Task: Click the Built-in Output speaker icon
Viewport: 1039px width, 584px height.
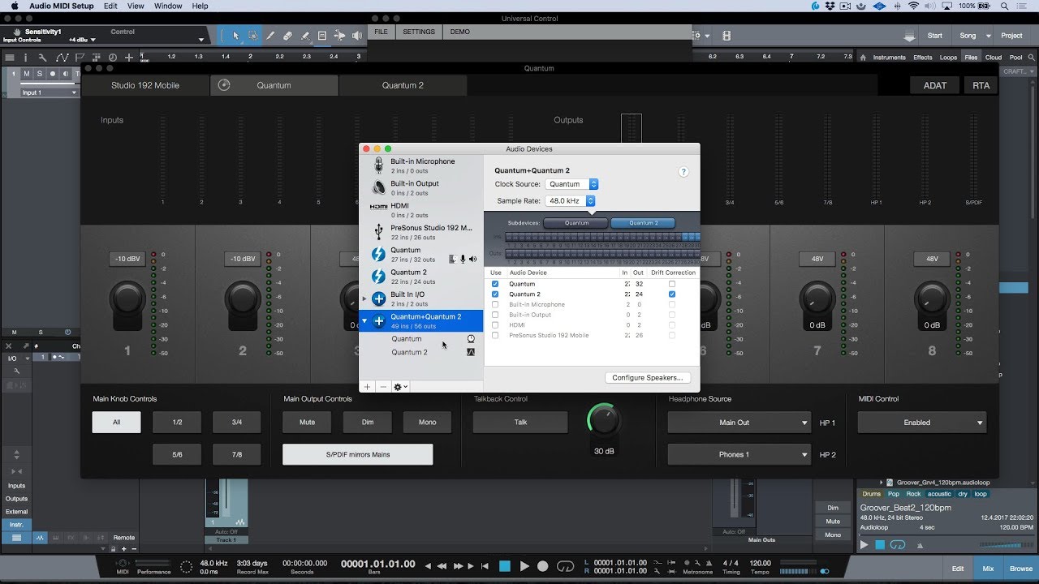Action: tap(378, 187)
